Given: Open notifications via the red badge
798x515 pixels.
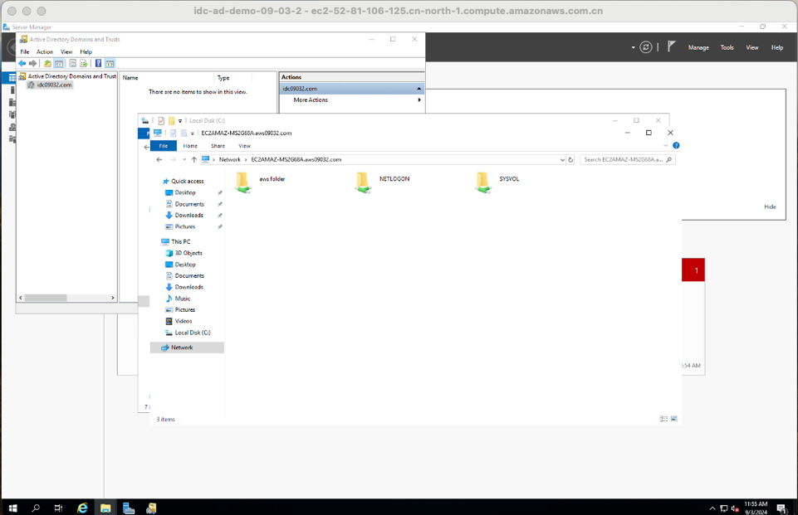Looking at the screenshot, I should point(694,270).
